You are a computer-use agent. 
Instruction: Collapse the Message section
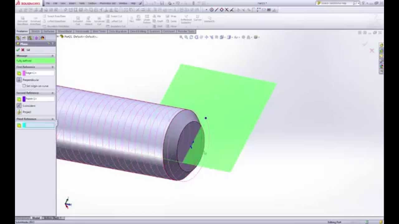[52, 56]
